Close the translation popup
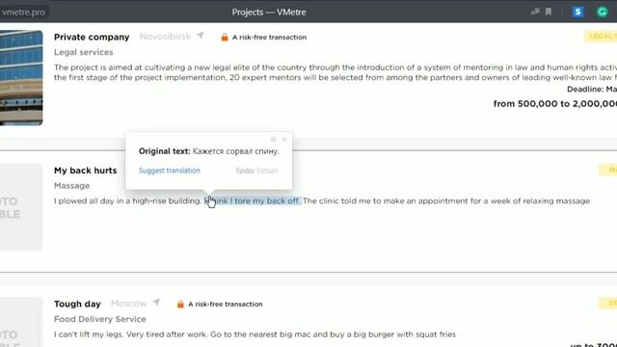 [284, 139]
